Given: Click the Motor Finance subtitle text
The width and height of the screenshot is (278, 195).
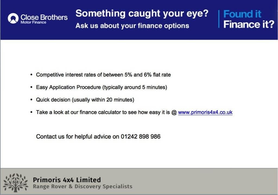Looking at the screenshot, I should pos(33,22).
